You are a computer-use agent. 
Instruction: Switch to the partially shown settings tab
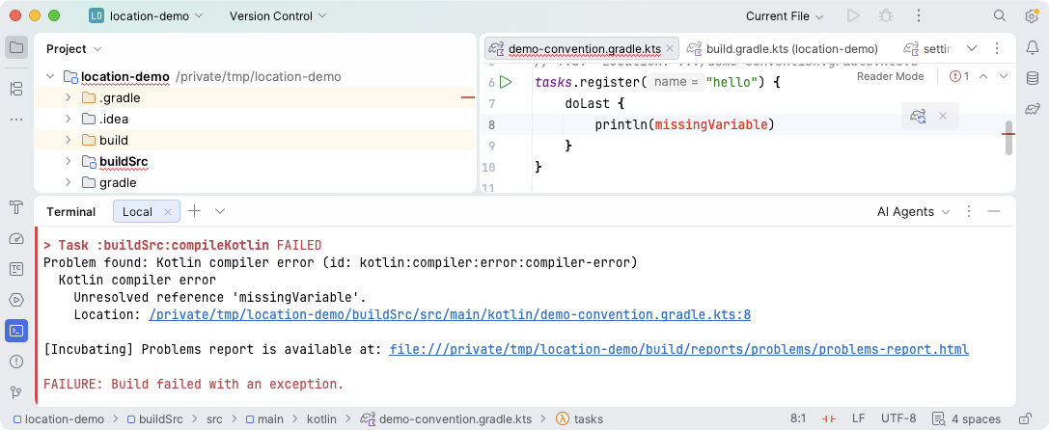tap(928, 49)
